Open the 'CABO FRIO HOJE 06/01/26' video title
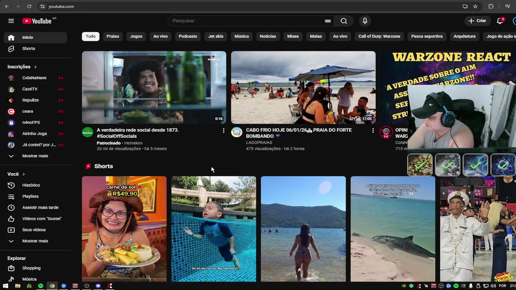 (x=299, y=133)
